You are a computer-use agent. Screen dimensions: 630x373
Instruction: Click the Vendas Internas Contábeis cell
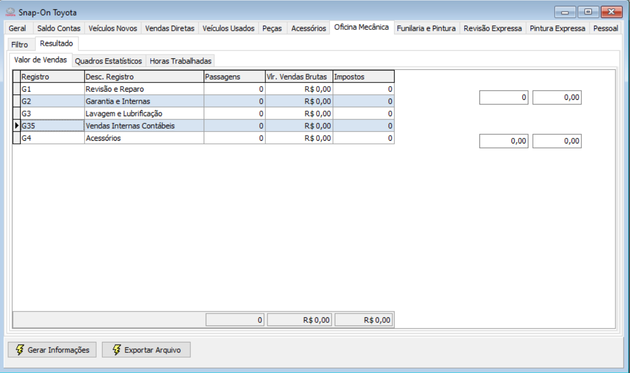click(144, 125)
